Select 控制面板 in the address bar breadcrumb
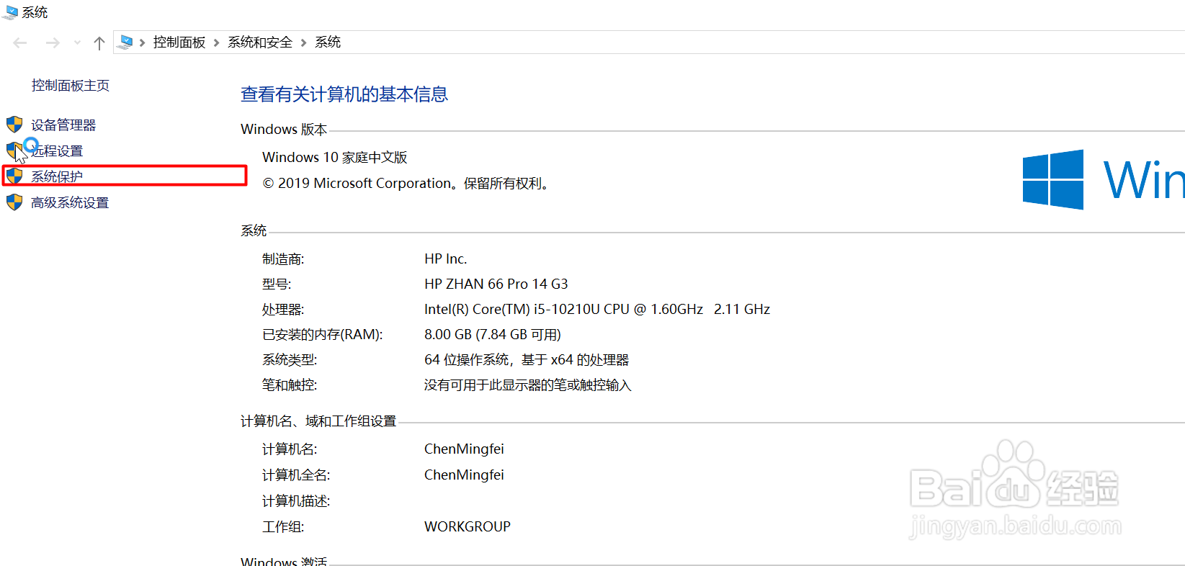 click(179, 42)
